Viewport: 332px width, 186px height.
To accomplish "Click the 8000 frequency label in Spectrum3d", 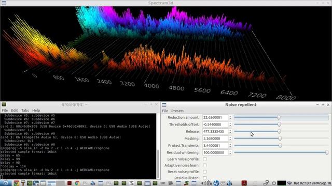I will coord(286,98).
